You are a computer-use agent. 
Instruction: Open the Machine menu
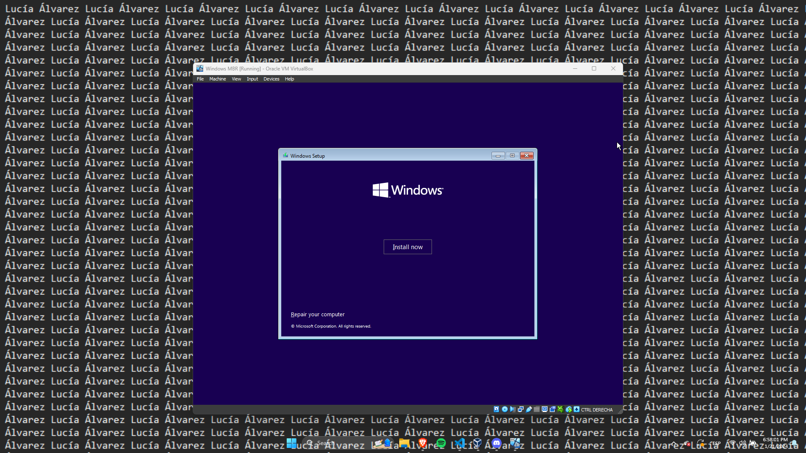click(x=217, y=79)
